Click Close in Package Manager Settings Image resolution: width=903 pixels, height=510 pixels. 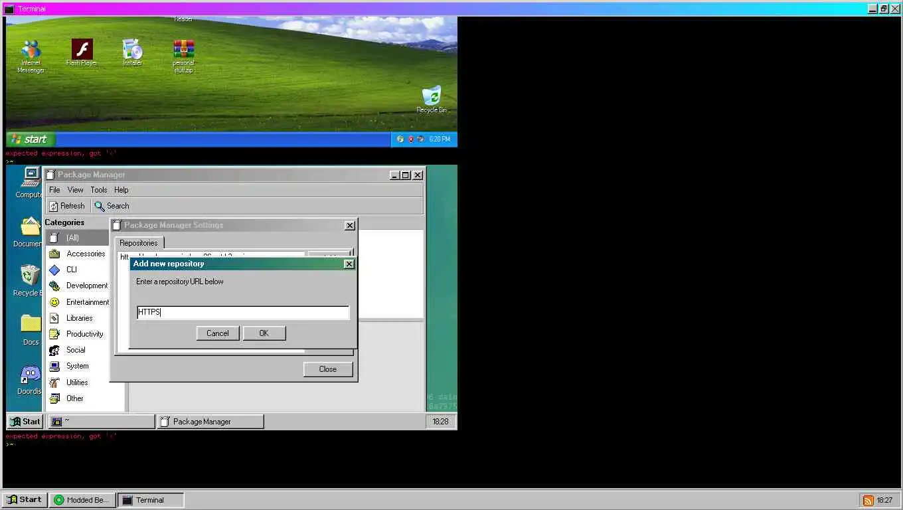(328, 369)
